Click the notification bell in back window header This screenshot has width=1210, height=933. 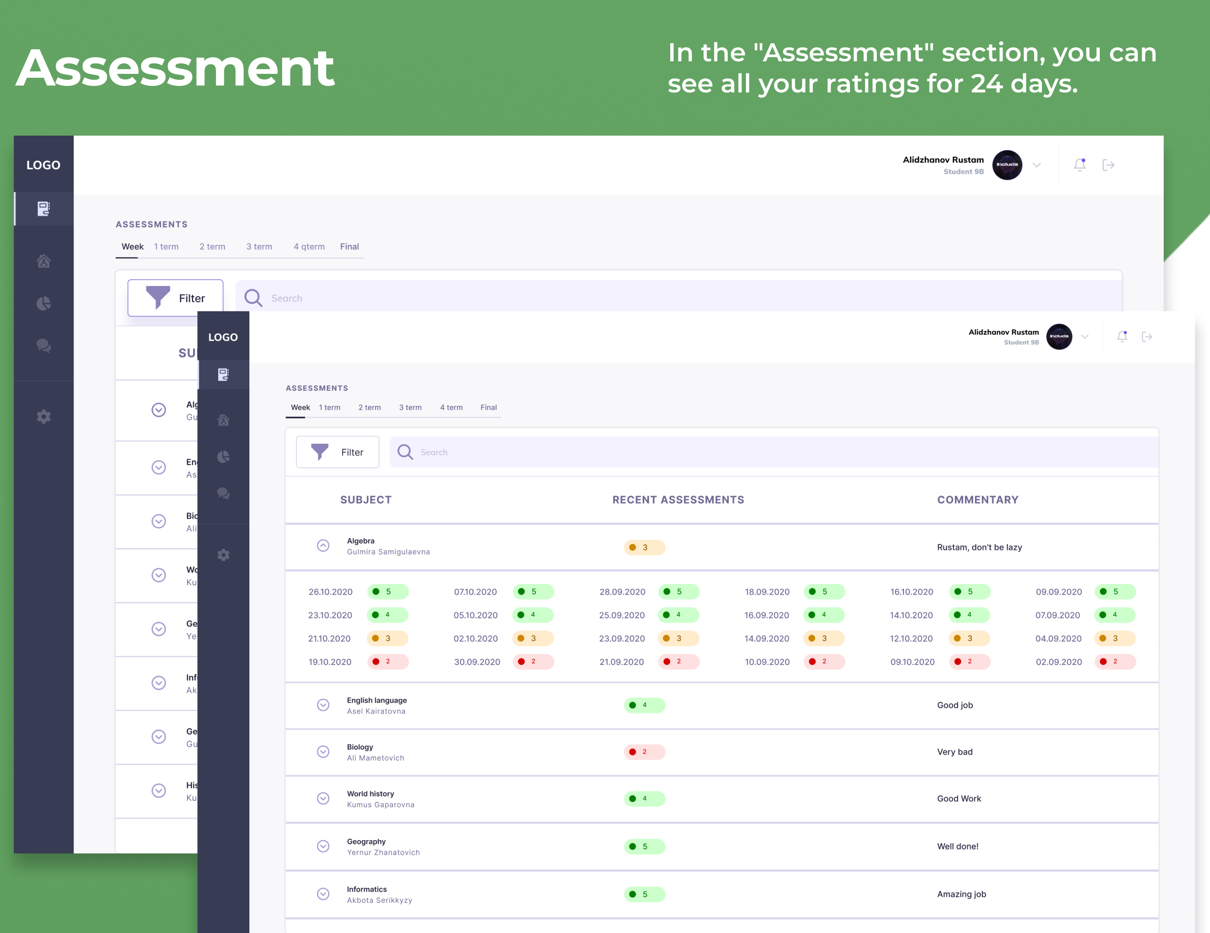coord(1080,165)
